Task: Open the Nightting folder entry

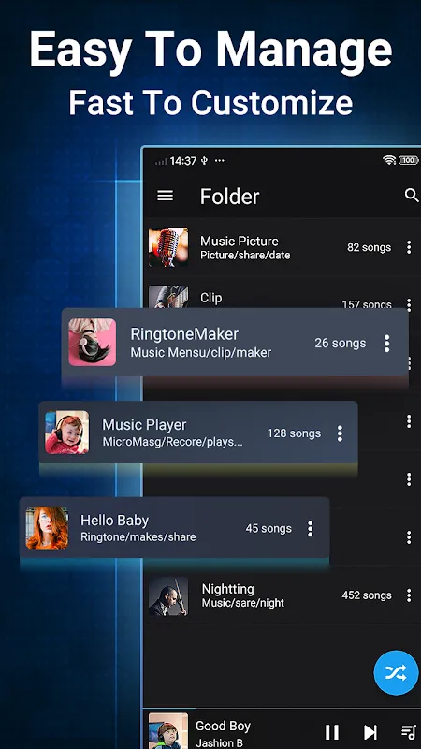Action: pos(283,595)
